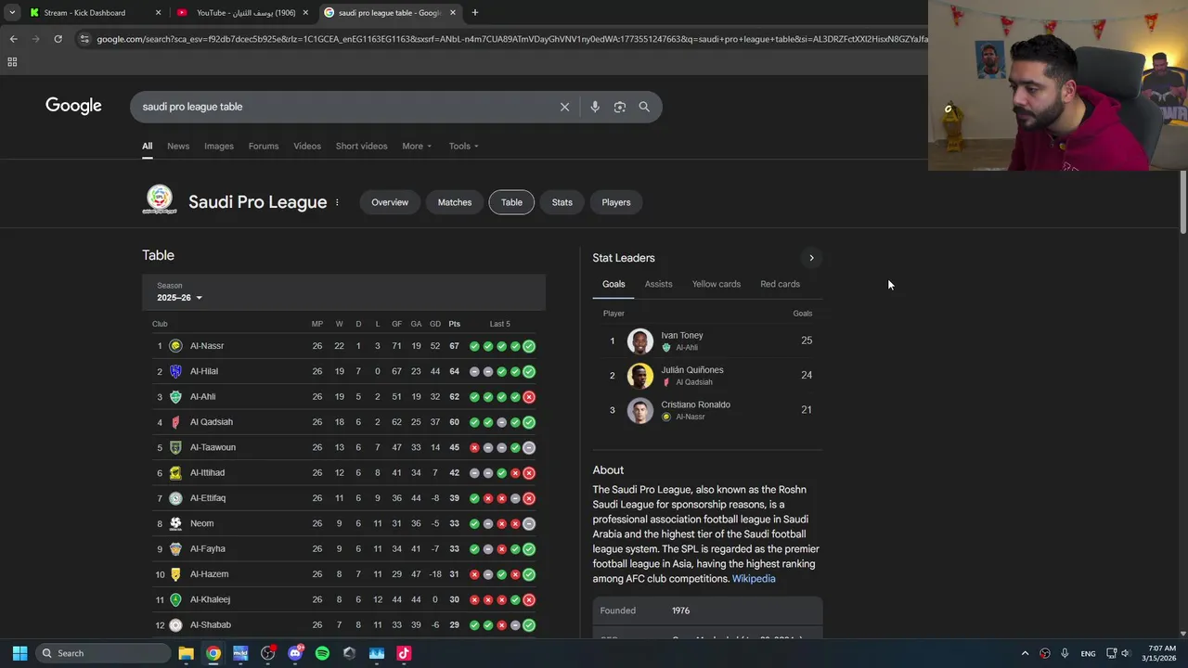Open Chrome tab search dropdown arrow

tap(12, 12)
